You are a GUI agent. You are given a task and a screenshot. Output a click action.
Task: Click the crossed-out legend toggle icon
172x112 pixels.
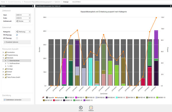[x=44, y=97]
